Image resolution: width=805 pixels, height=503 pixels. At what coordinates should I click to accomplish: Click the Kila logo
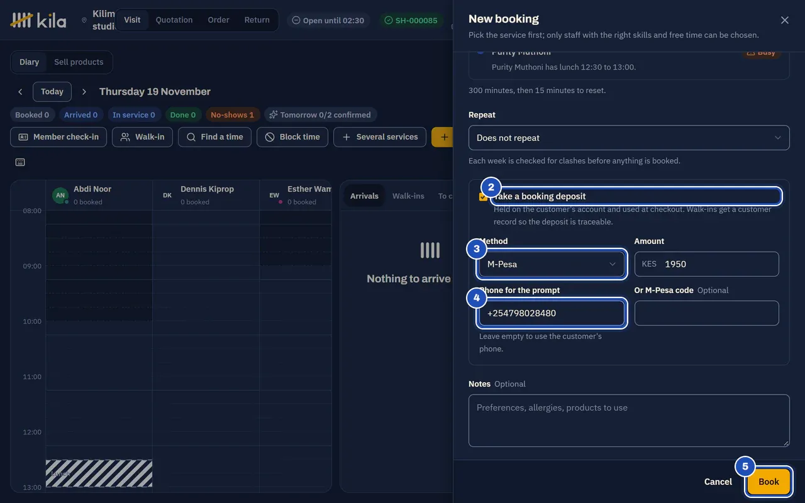click(38, 20)
